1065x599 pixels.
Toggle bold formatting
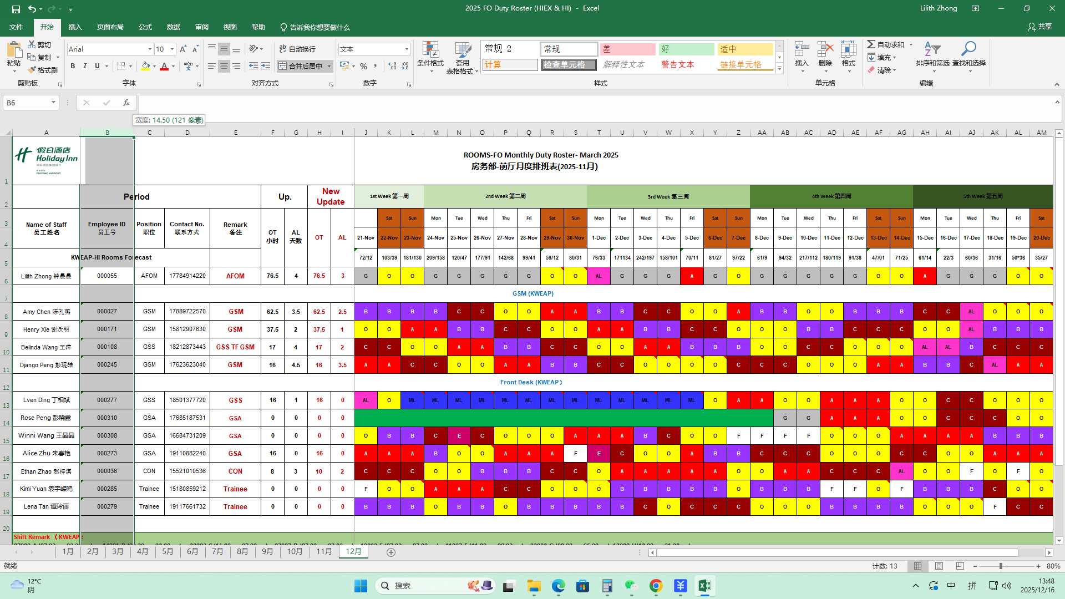(x=73, y=66)
